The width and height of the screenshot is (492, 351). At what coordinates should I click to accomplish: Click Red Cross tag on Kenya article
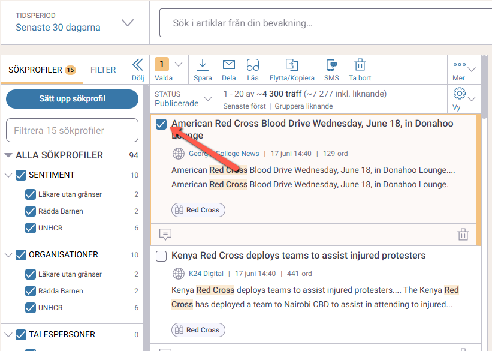click(198, 330)
